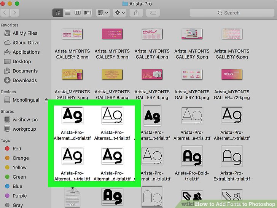Select workgroup in Shared section
Screen dimensions: 277x208
click(x=20, y=129)
